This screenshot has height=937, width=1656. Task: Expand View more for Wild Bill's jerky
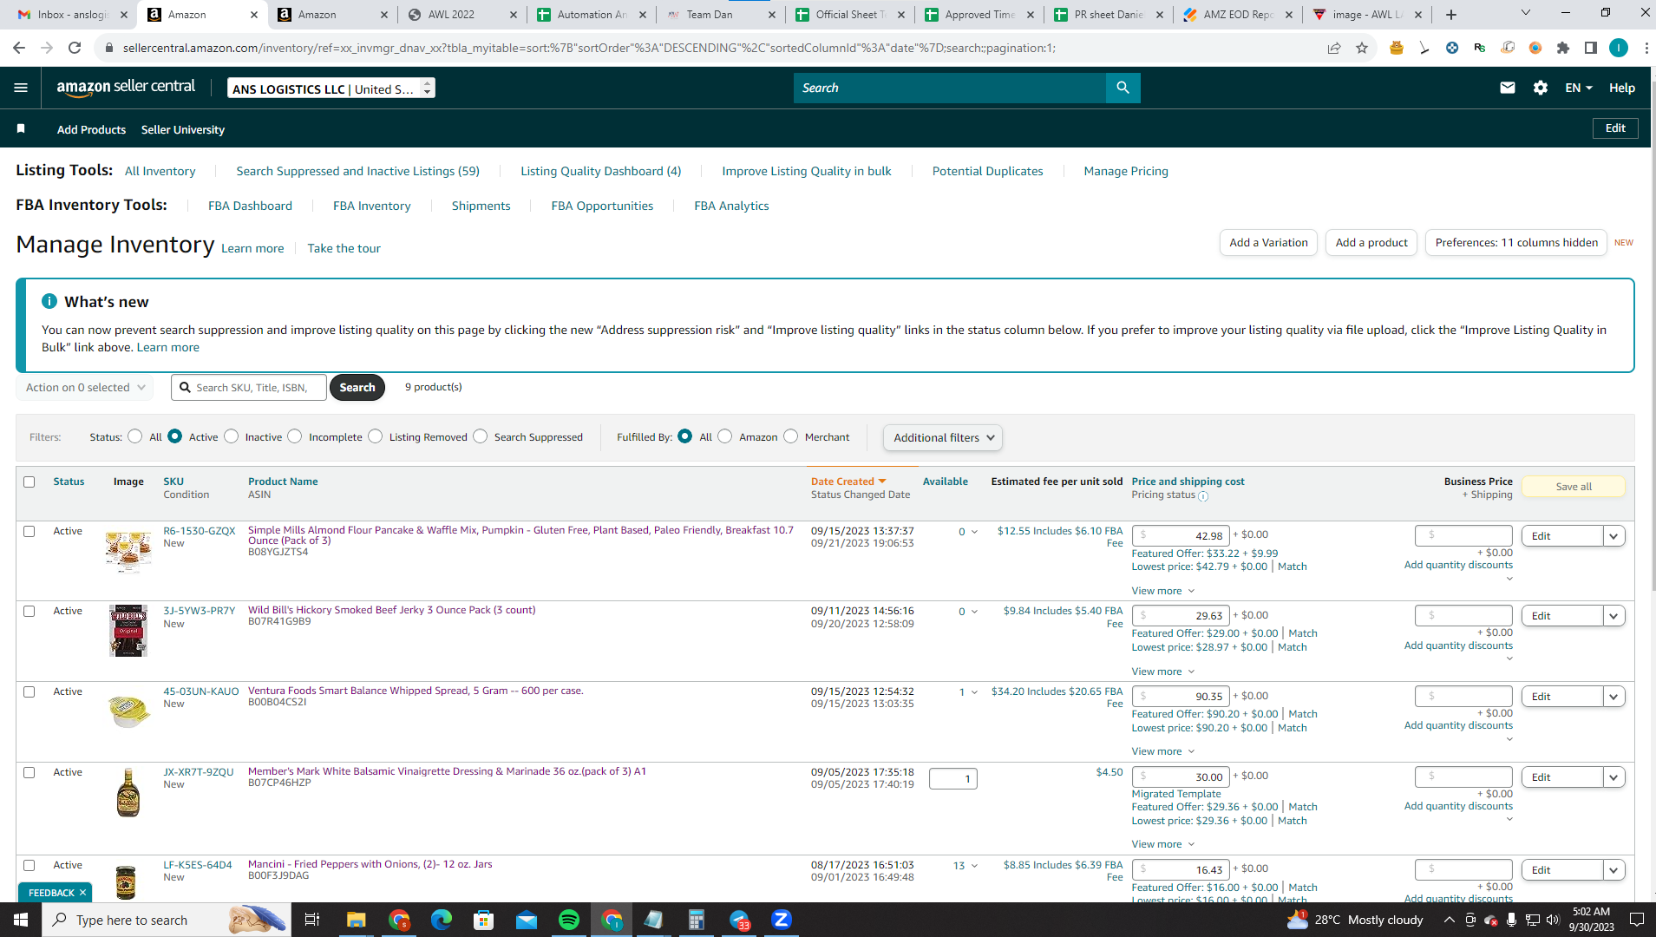tap(1163, 672)
